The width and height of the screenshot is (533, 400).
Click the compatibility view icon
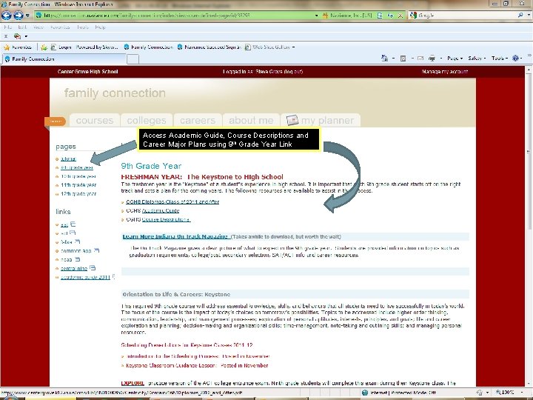pos(380,16)
